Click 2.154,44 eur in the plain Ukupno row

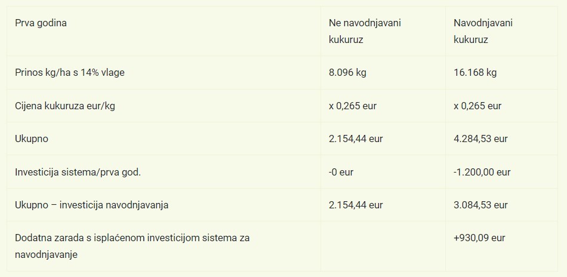coord(356,138)
